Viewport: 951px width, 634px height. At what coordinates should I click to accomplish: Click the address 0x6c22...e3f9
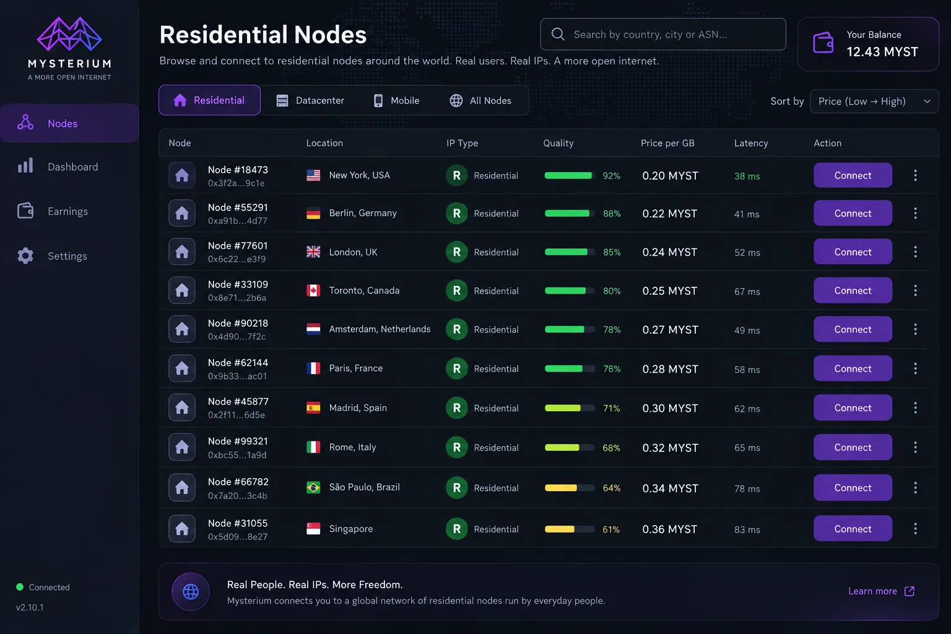coord(237,259)
